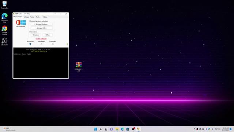
Task: Open the OneDrive cloud tray icon
Action: coord(200,129)
